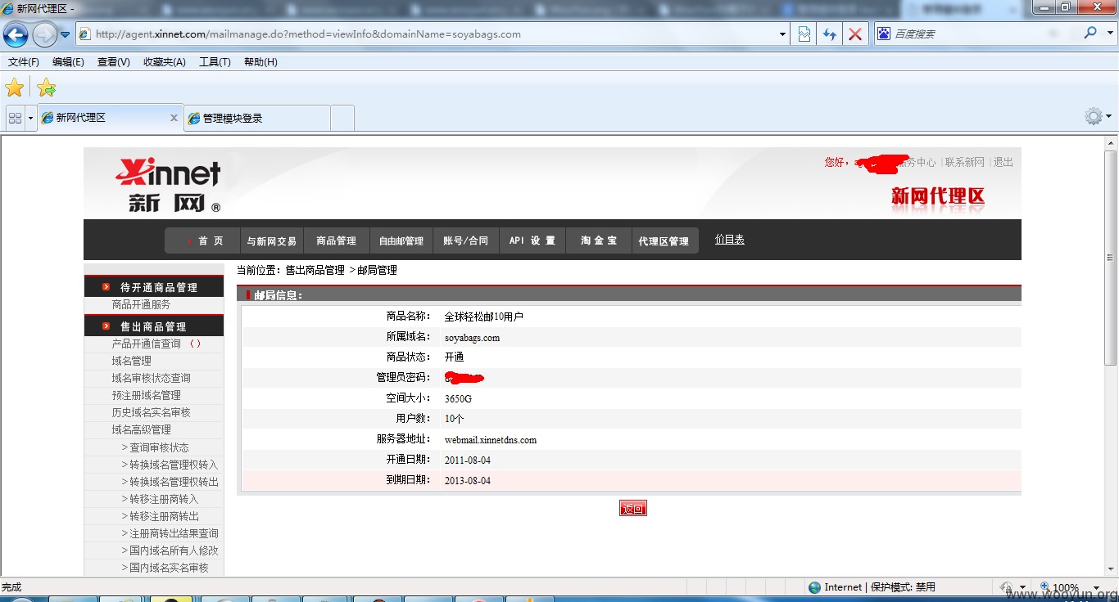Refresh the page with the blue arrows icon
Image resolution: width=1119 pixels, height=602 pixels.
point(830,34)
